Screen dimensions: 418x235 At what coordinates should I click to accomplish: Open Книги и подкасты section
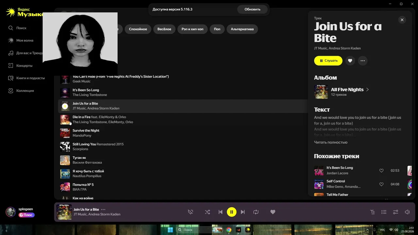(26, 78)
